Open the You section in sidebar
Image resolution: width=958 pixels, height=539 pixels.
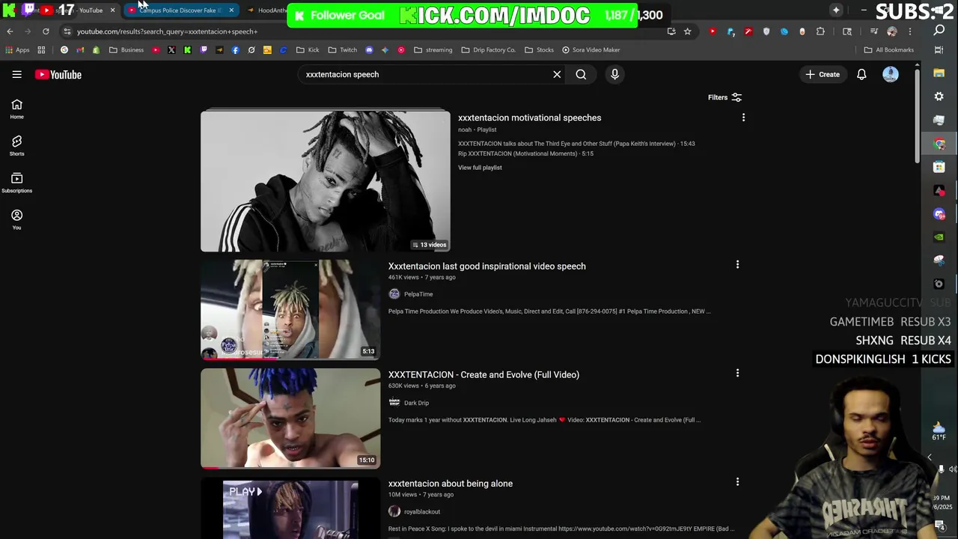(x=16, y=219)
